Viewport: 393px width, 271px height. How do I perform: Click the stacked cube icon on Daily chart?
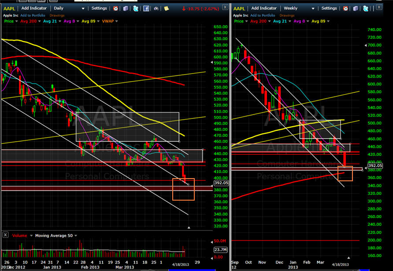point(126,8)
